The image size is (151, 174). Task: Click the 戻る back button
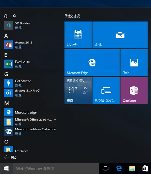coord(10,157)
